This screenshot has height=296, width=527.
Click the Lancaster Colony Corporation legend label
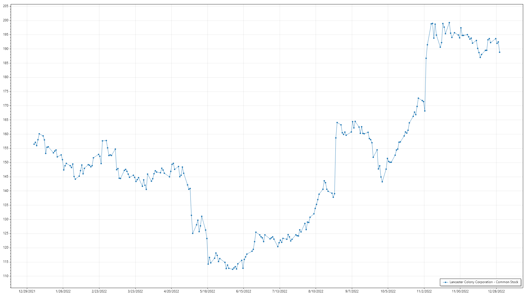click(484, 282)
